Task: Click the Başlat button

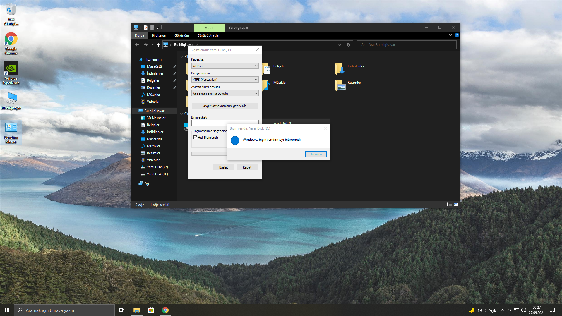Action: tap(224, 167)
